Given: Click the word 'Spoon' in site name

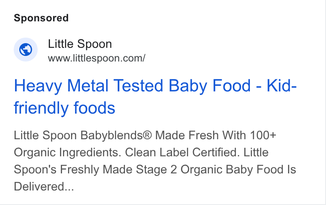Looking at the screenshot, I should tap(95, 44).
